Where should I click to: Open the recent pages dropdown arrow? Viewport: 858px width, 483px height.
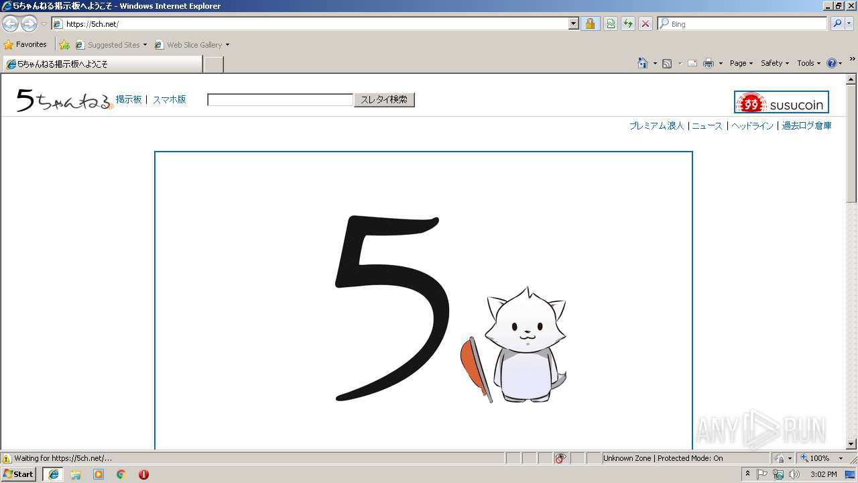tap(44, 24)
